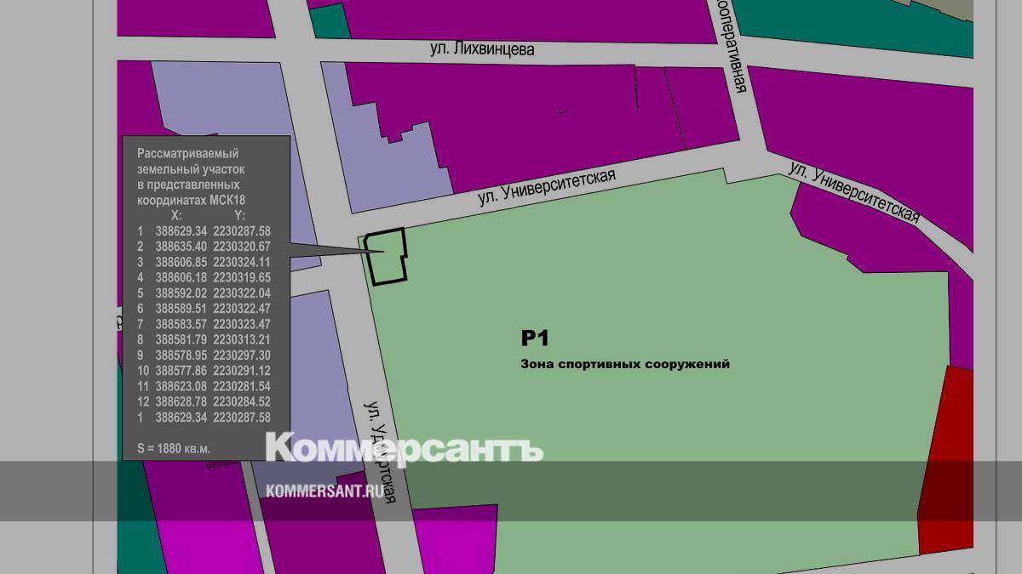
Task: Click the Коммерсантъ watermark logo
Action: [x=404, y=447]
